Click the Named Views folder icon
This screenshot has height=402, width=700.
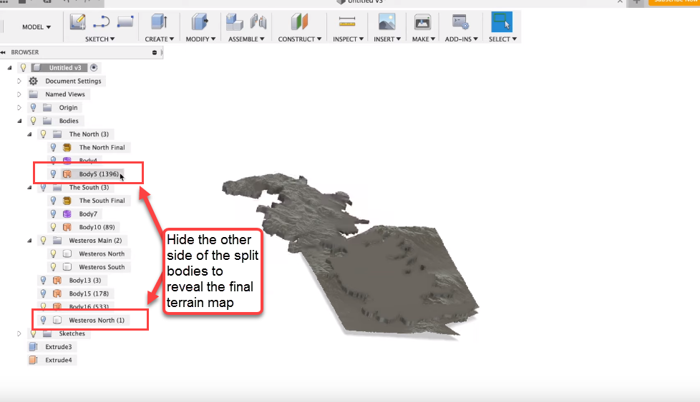pyautogui.click(x=34, y=94)
